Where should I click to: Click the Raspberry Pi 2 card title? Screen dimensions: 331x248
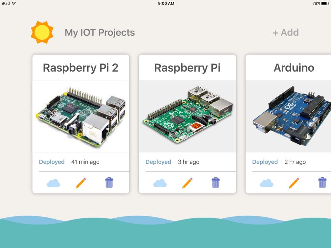81,68
